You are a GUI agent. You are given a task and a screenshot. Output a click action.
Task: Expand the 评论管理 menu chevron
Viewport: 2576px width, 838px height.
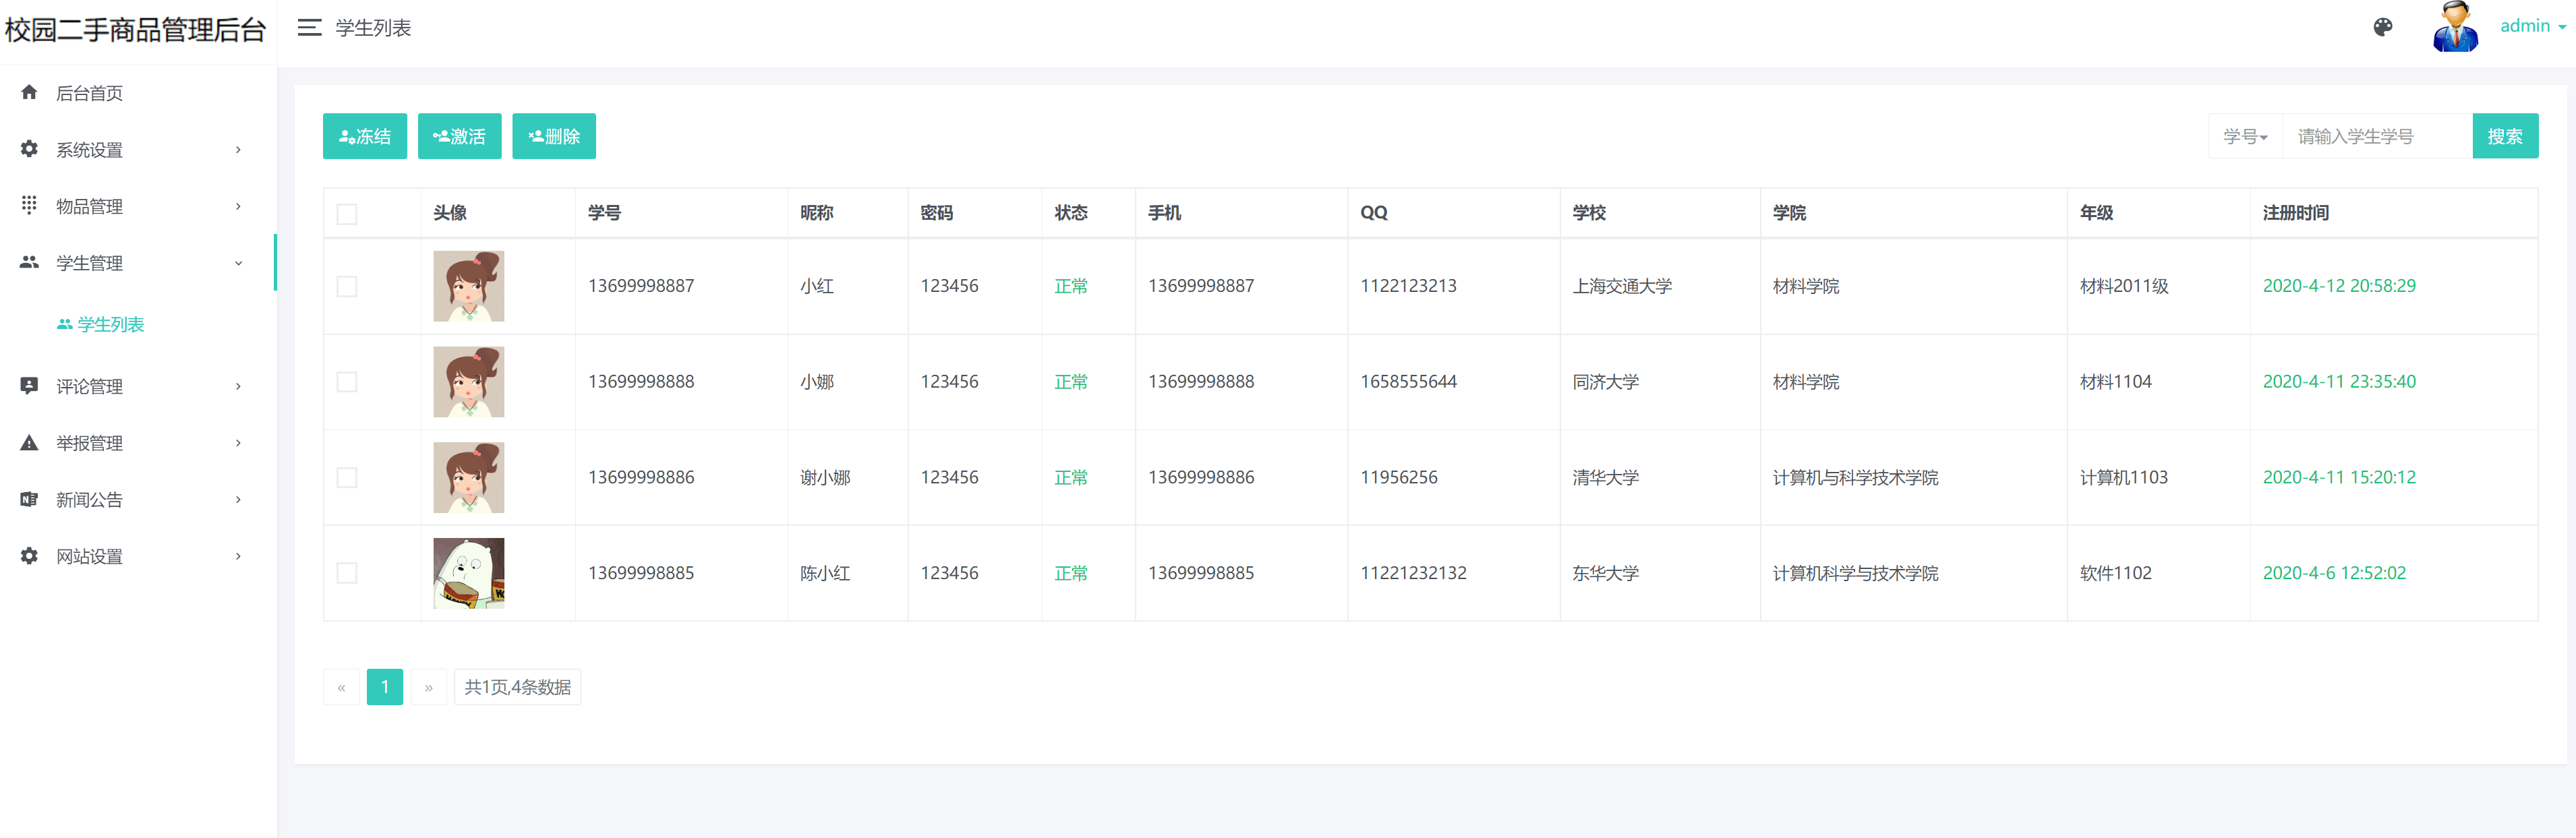(238, 386)
